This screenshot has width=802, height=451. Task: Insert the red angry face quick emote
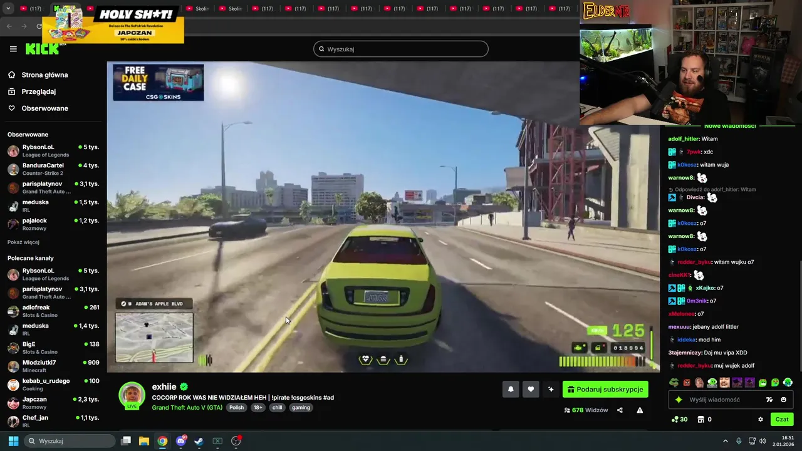point(687,383)
